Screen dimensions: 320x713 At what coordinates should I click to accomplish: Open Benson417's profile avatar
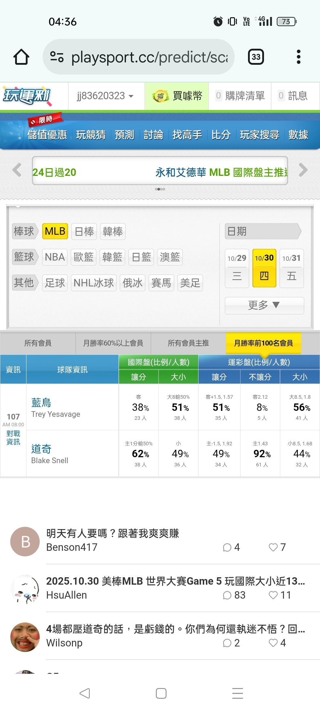coord(25,541)
